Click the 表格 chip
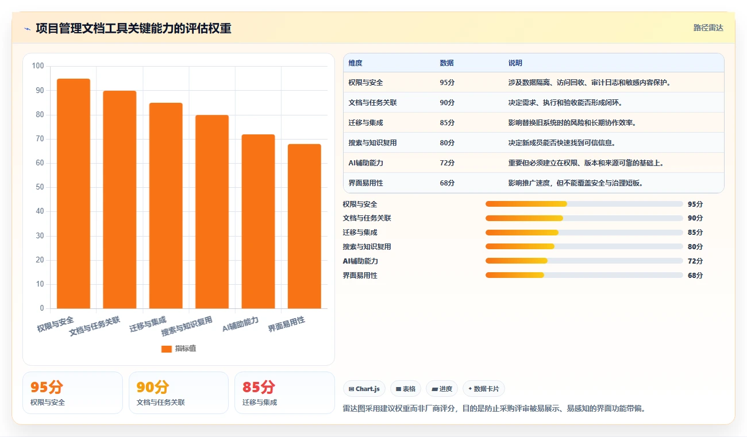 point(406,389)
